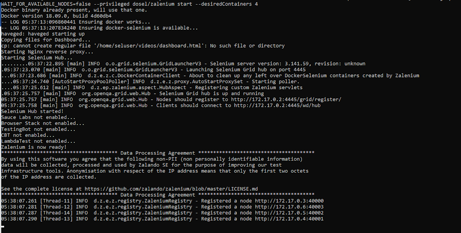The image size is (461, 233).
Task: Click the 'Sauce Labs not enabled...' line
Action: tap(38, 117)
